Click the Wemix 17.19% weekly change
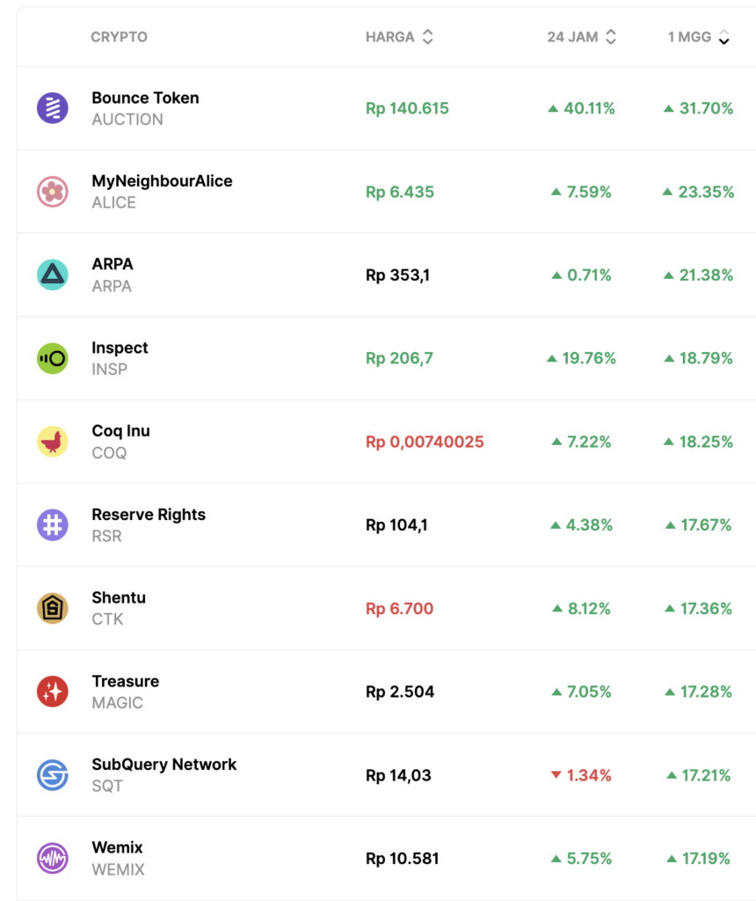The height and width of the screenshot is (901, 756). 699,858
